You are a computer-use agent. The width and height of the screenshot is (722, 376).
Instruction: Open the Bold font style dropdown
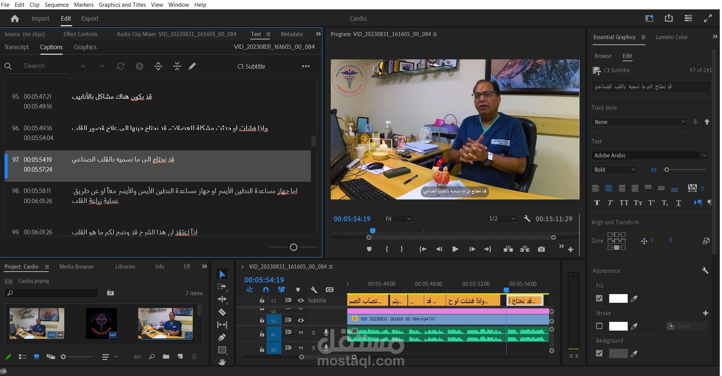coord(615,170)
